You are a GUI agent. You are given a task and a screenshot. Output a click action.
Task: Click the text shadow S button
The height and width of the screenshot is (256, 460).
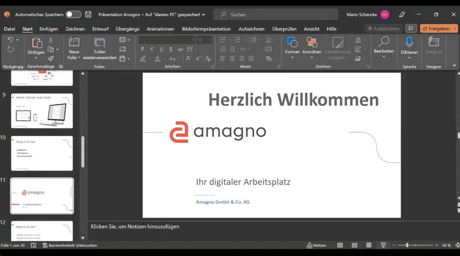tap(171, 49)
